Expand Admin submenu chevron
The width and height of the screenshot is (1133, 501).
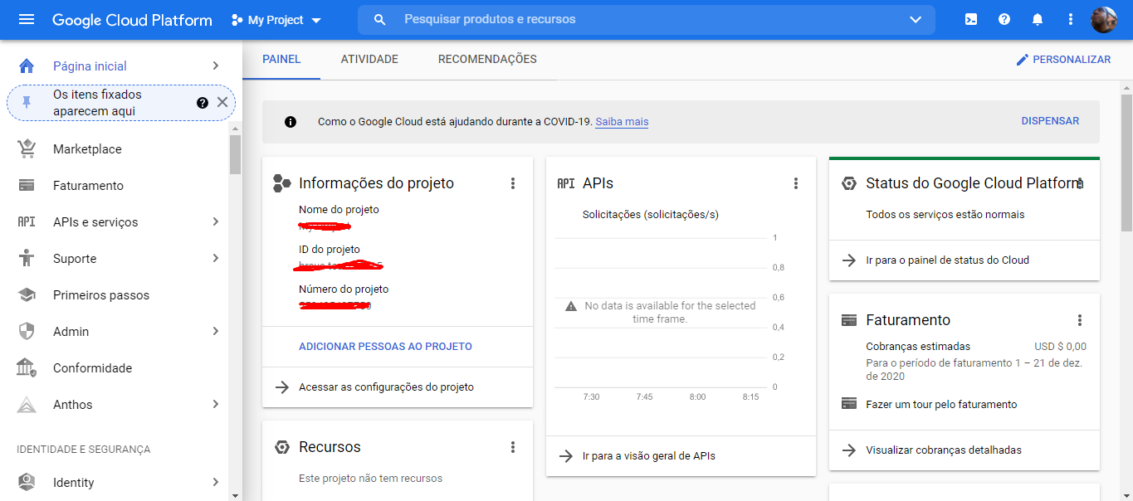215,332
